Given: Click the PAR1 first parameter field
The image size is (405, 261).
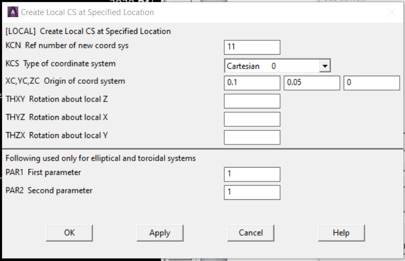Looking at the screenshot, I should coord(252,174).
